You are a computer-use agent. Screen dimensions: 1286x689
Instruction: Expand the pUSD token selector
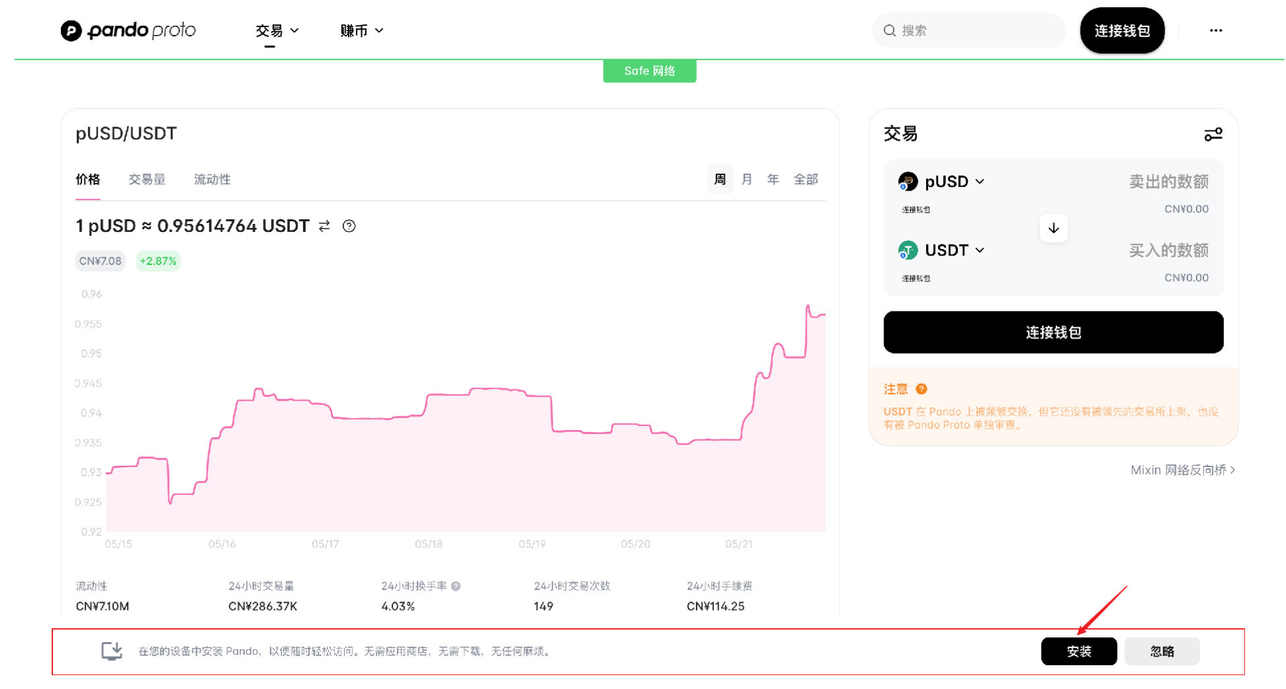953,182
